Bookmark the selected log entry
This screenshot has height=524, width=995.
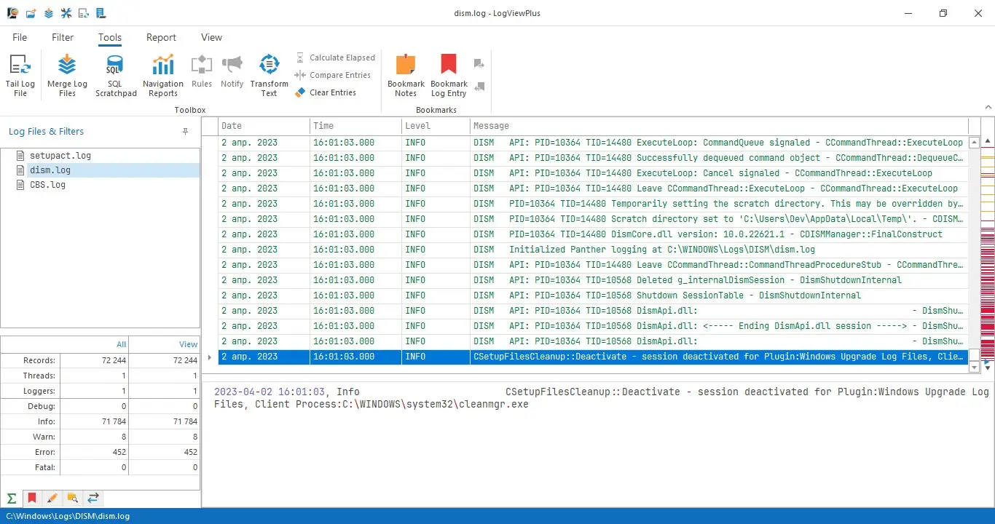449,76
